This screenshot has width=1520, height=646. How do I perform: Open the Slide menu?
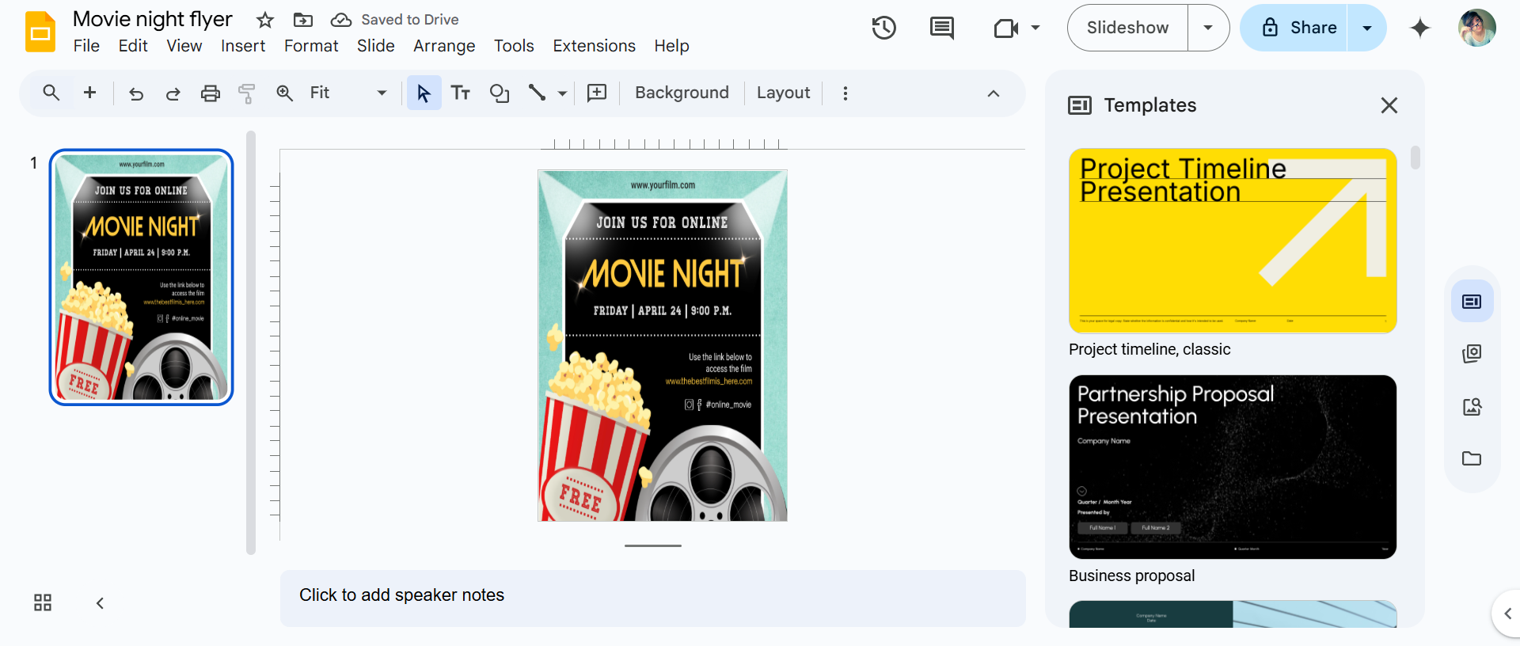point(376,46)
